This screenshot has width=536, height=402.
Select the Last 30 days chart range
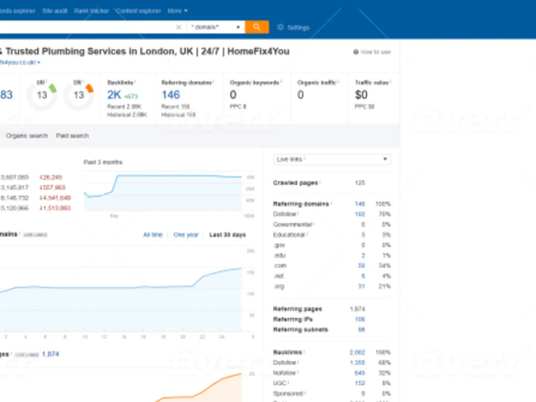click(227, 235)
